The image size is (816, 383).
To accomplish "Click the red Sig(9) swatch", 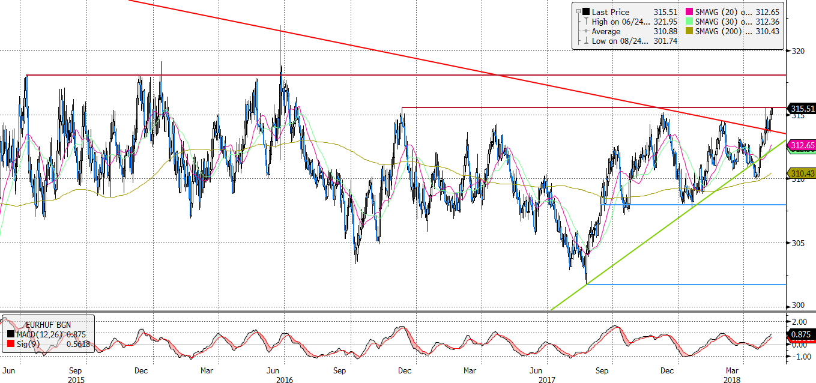I will pyautogui.click(x=11, y=344).
